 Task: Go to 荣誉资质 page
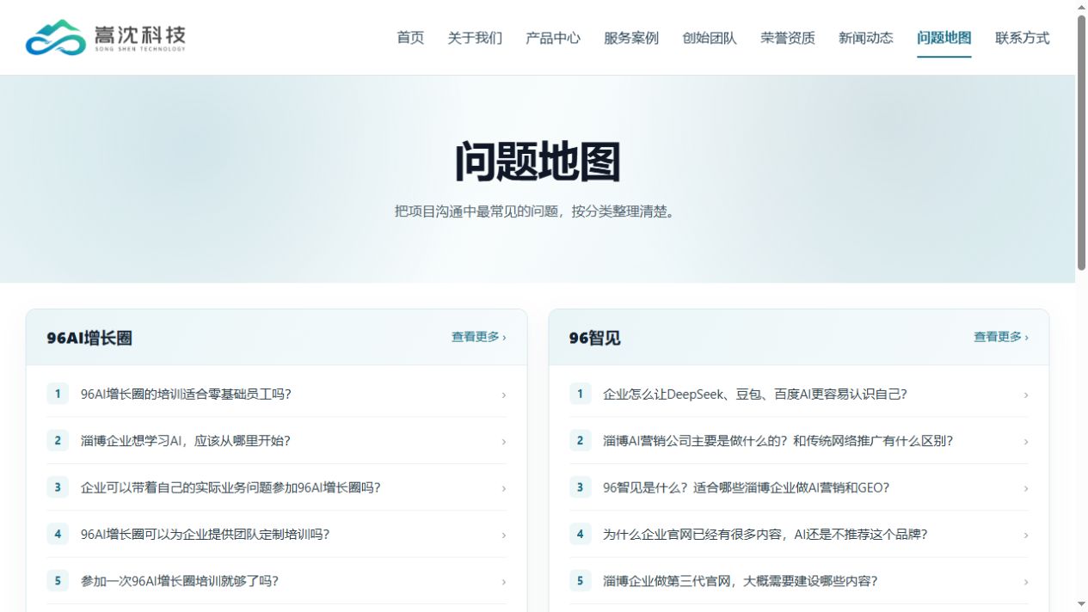coord(788,38)
